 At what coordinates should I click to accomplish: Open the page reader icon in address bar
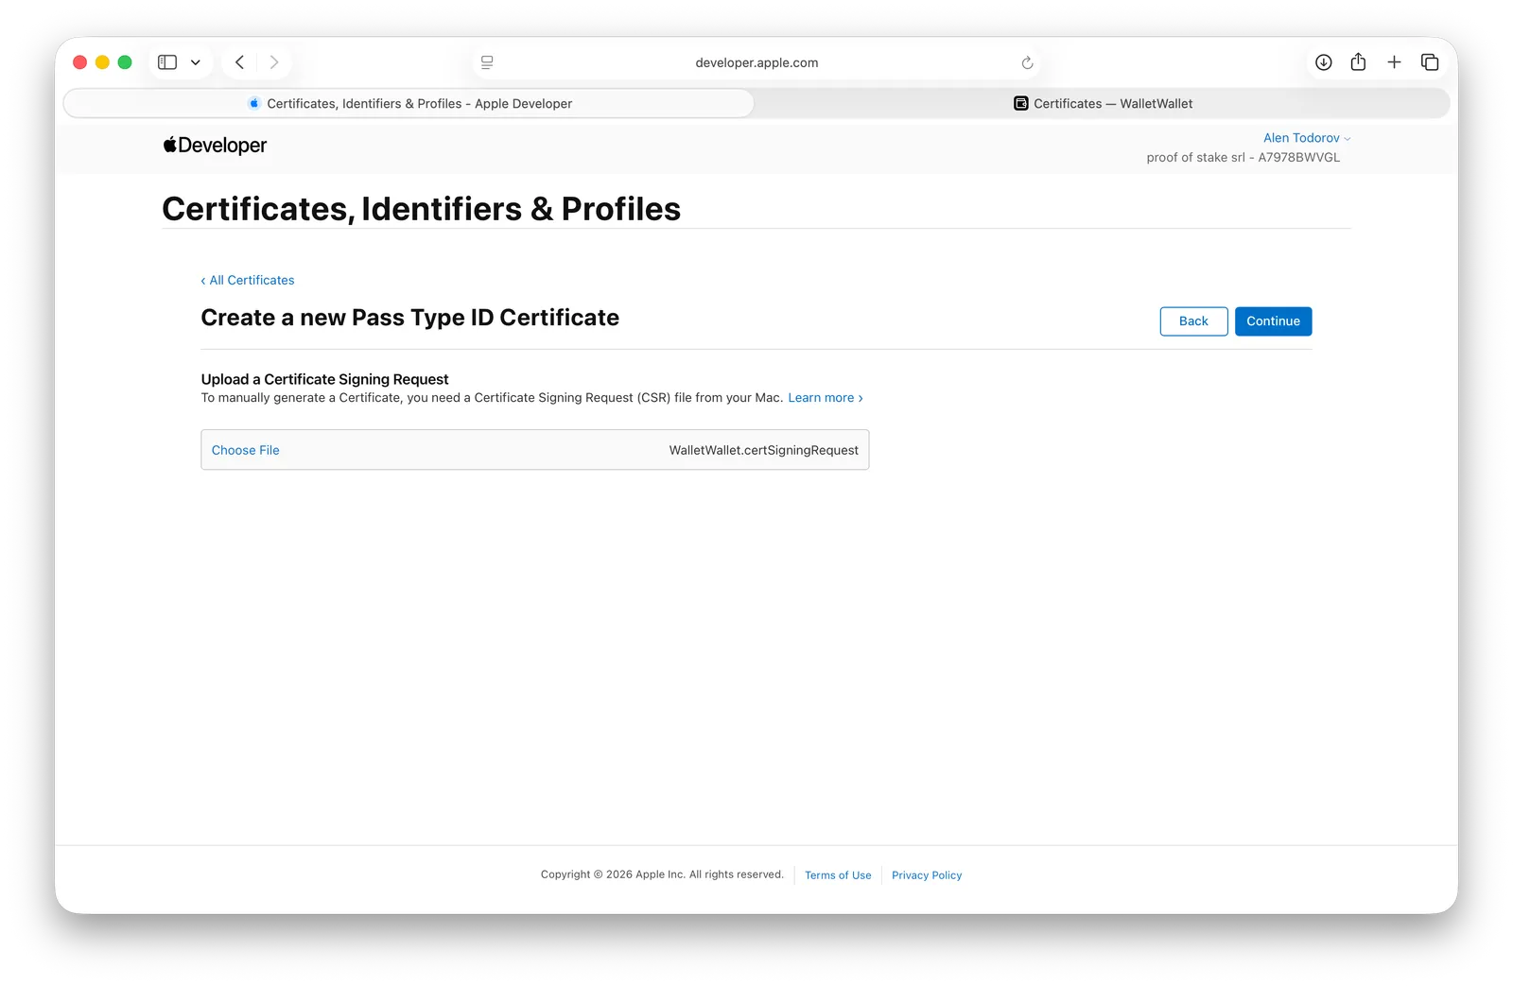[x=487, y=62]
